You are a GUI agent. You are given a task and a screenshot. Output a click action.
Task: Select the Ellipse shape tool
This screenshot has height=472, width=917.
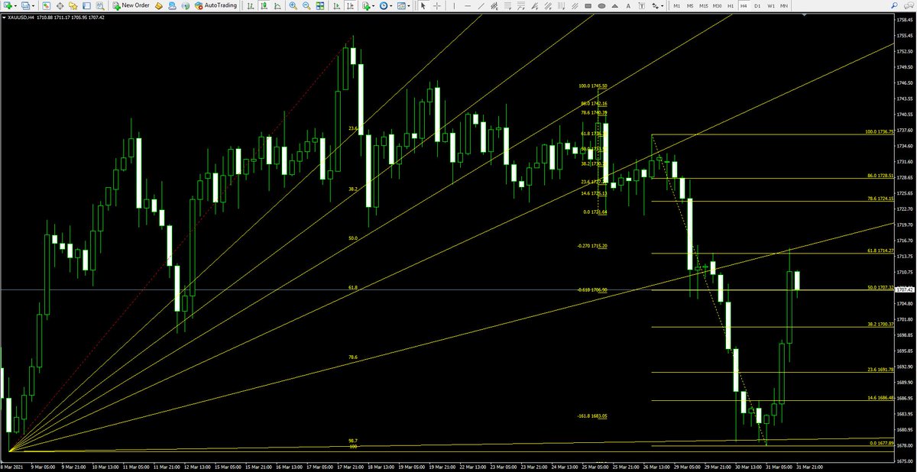(601, 5)
